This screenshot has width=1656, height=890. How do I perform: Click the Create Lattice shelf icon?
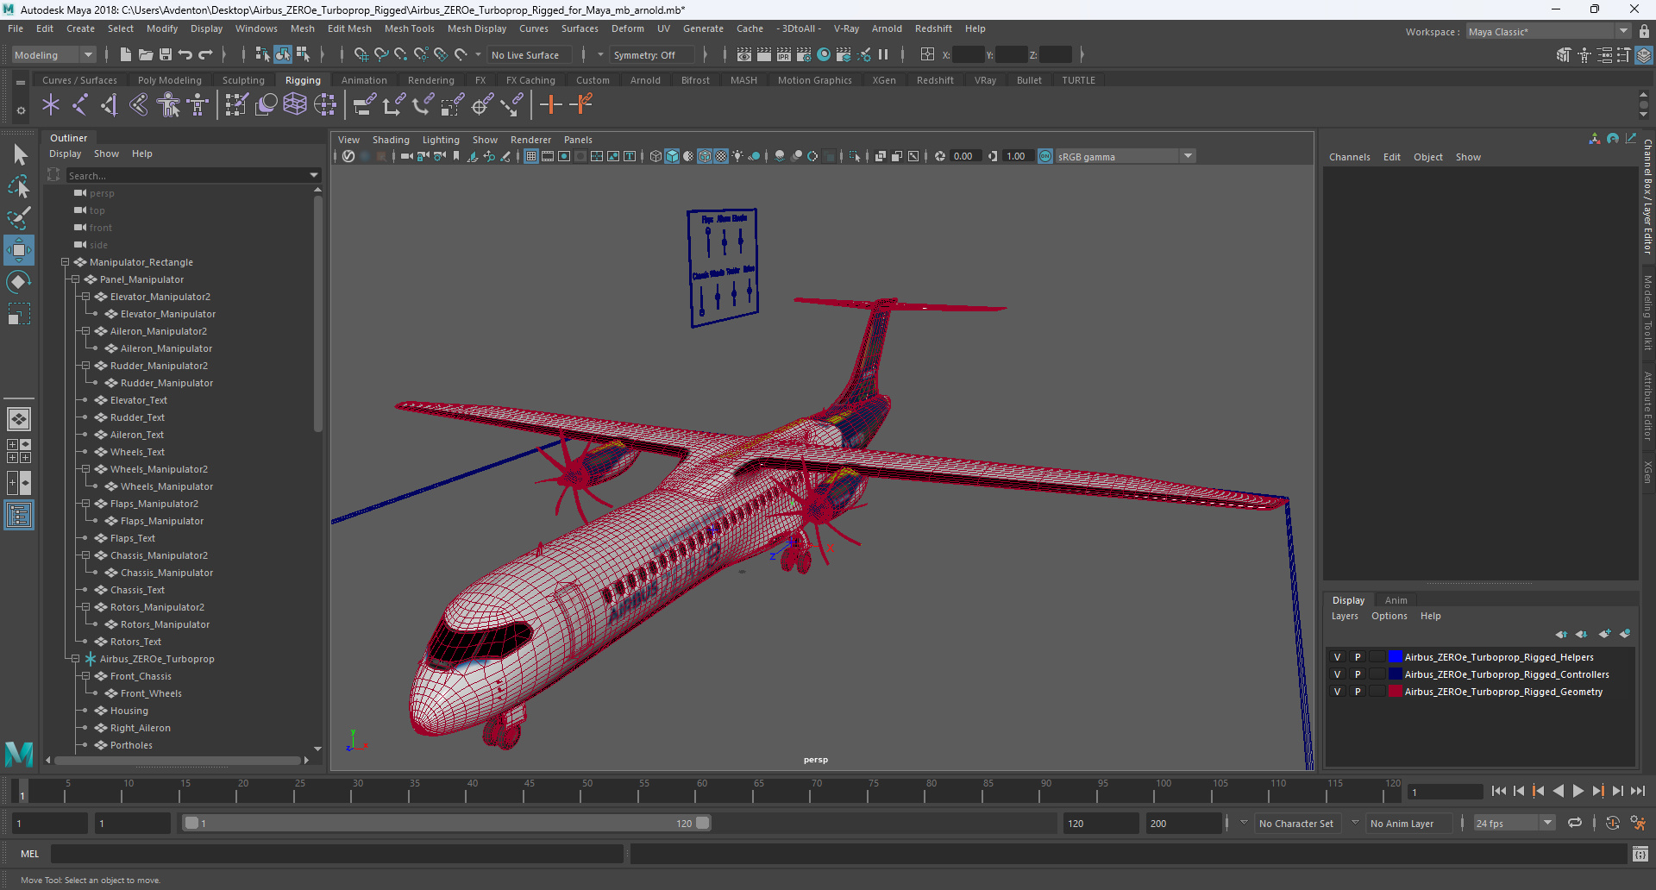(295, 105)
